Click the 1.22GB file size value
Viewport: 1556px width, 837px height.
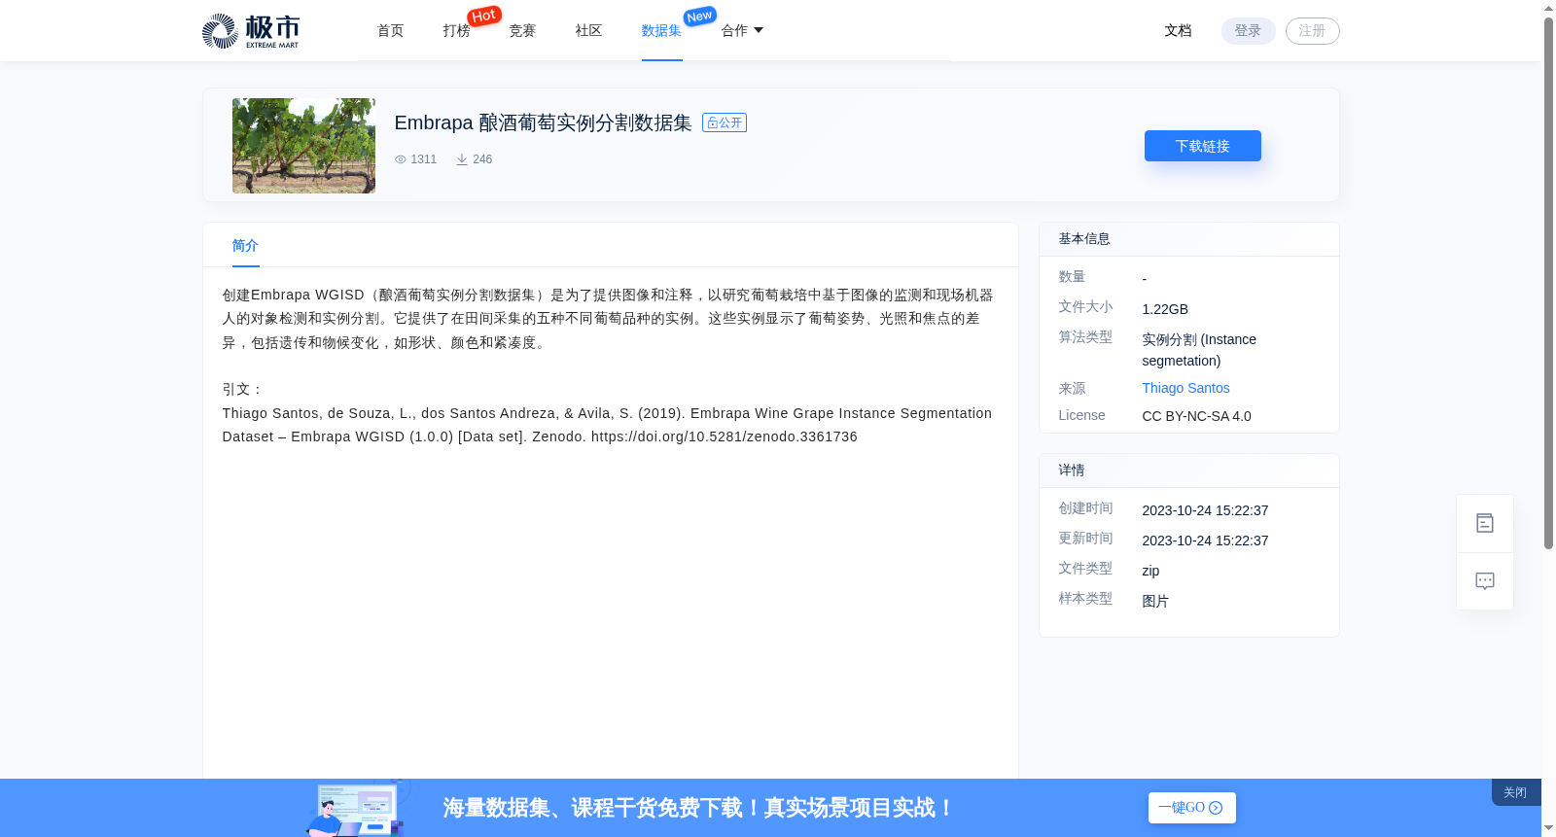(1165, 309)
